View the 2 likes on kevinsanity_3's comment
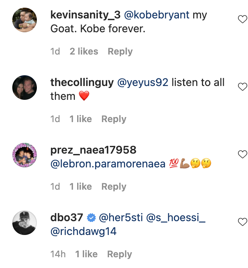The height and width of the screenshot is (268, 248). pos(84,51)
